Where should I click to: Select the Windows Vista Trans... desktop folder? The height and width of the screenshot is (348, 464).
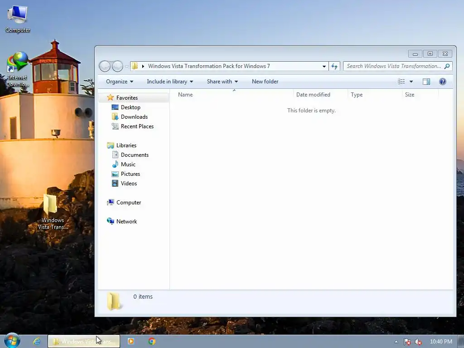point(53,212)
